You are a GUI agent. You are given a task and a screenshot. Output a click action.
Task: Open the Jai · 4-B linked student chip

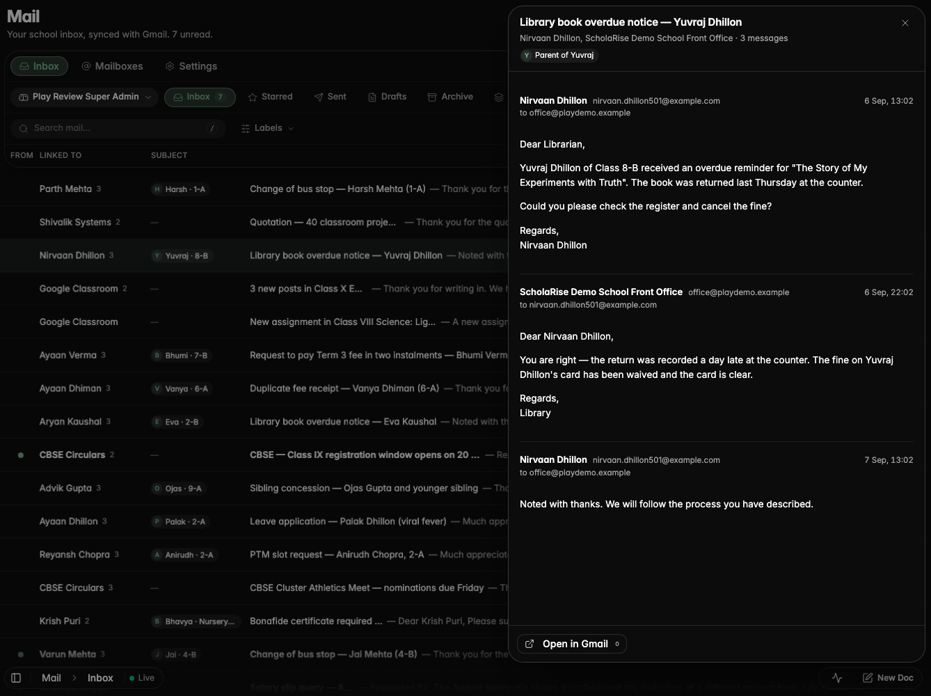pyautogui.click(x=175, y=655)
